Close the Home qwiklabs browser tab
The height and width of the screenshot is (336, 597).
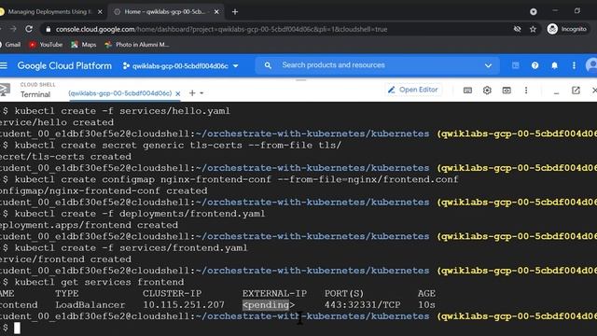pyautogui.click(x=216, y=12)
